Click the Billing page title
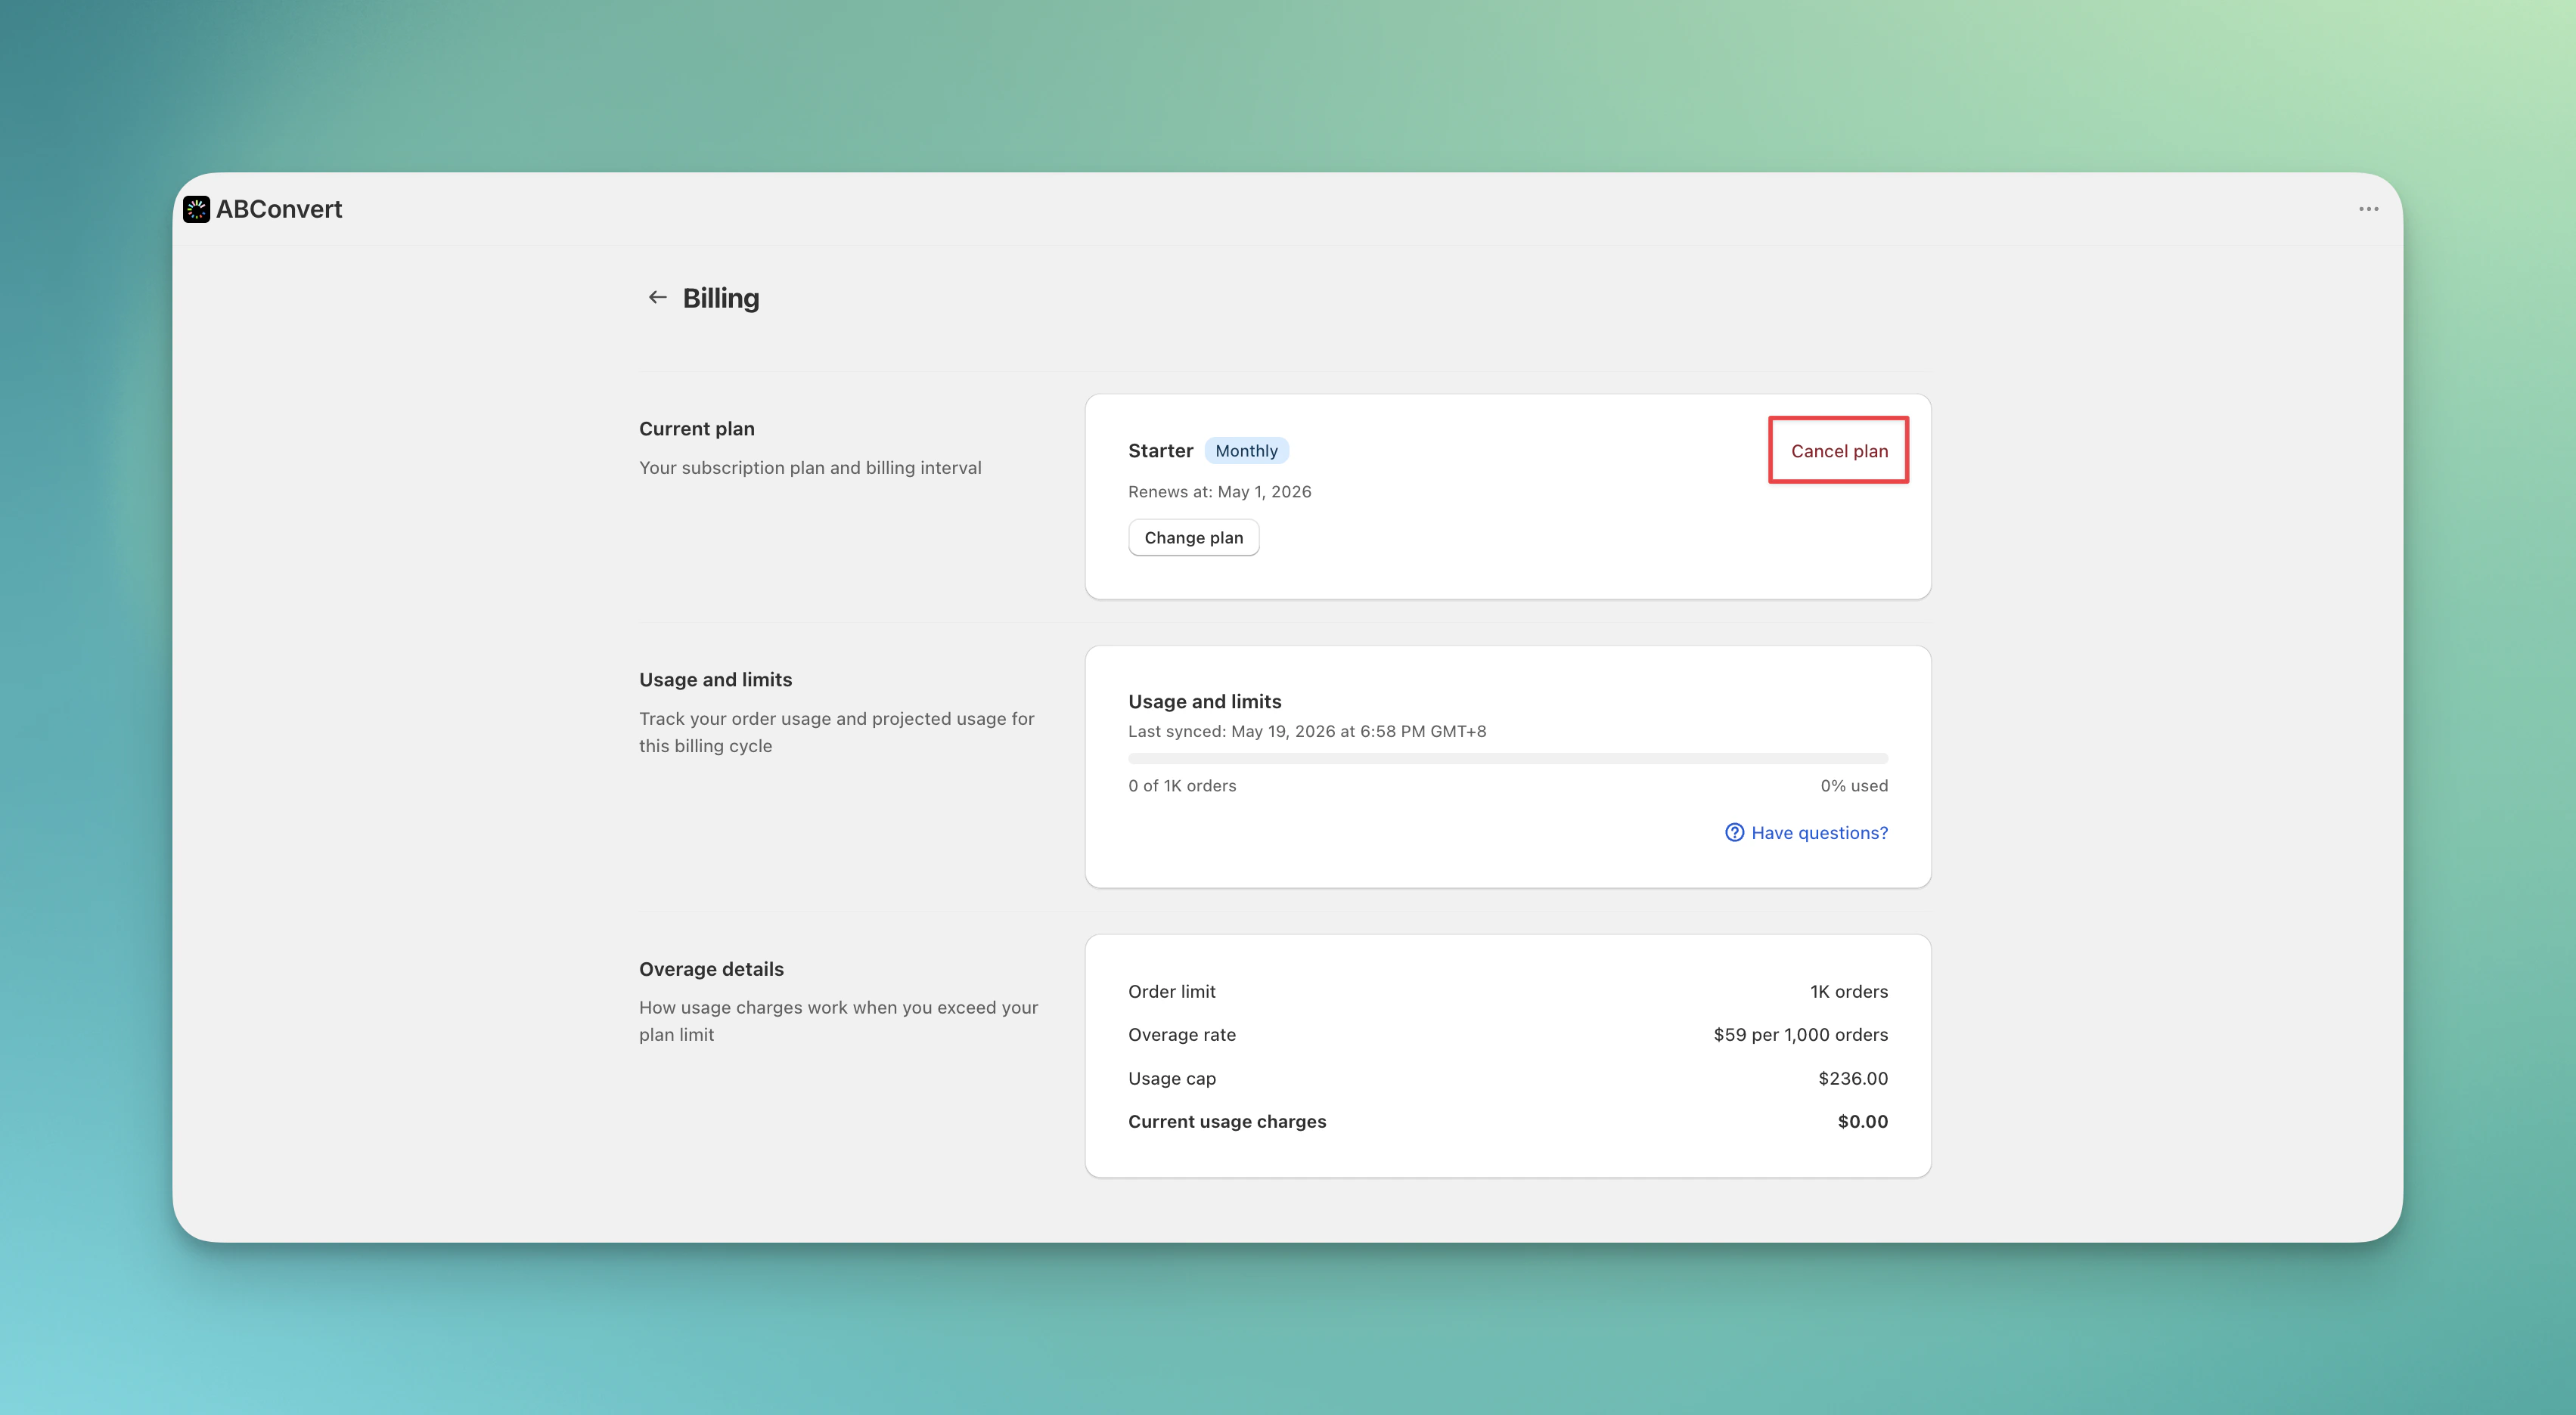 pyautogui.click(x=720, y=298)
